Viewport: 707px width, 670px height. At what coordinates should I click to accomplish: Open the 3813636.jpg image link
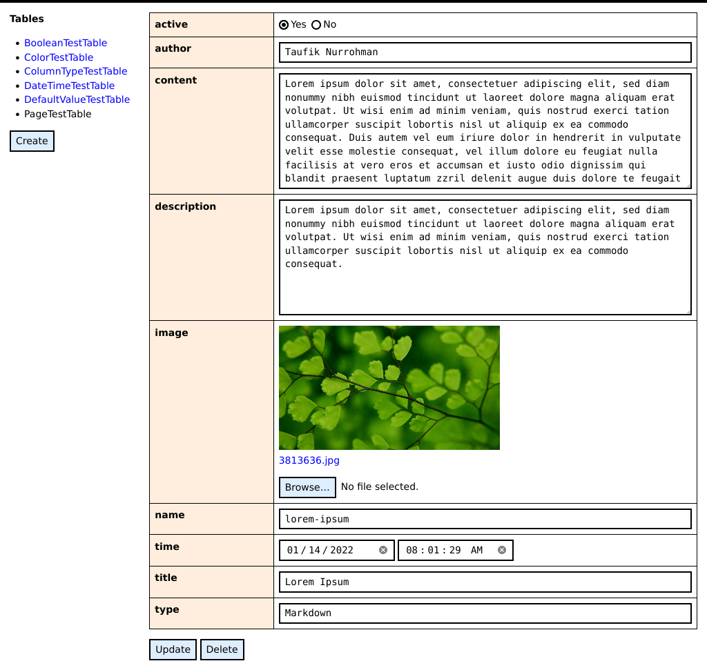pyautogui.click(x=309, y=460)
